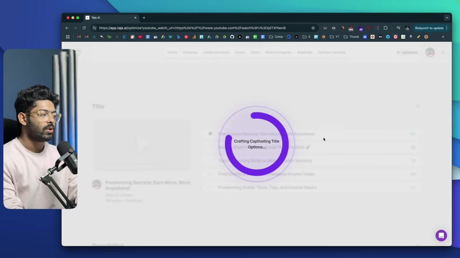
Task: Click the Taja user avatar top right
Action: pos(430,53)
